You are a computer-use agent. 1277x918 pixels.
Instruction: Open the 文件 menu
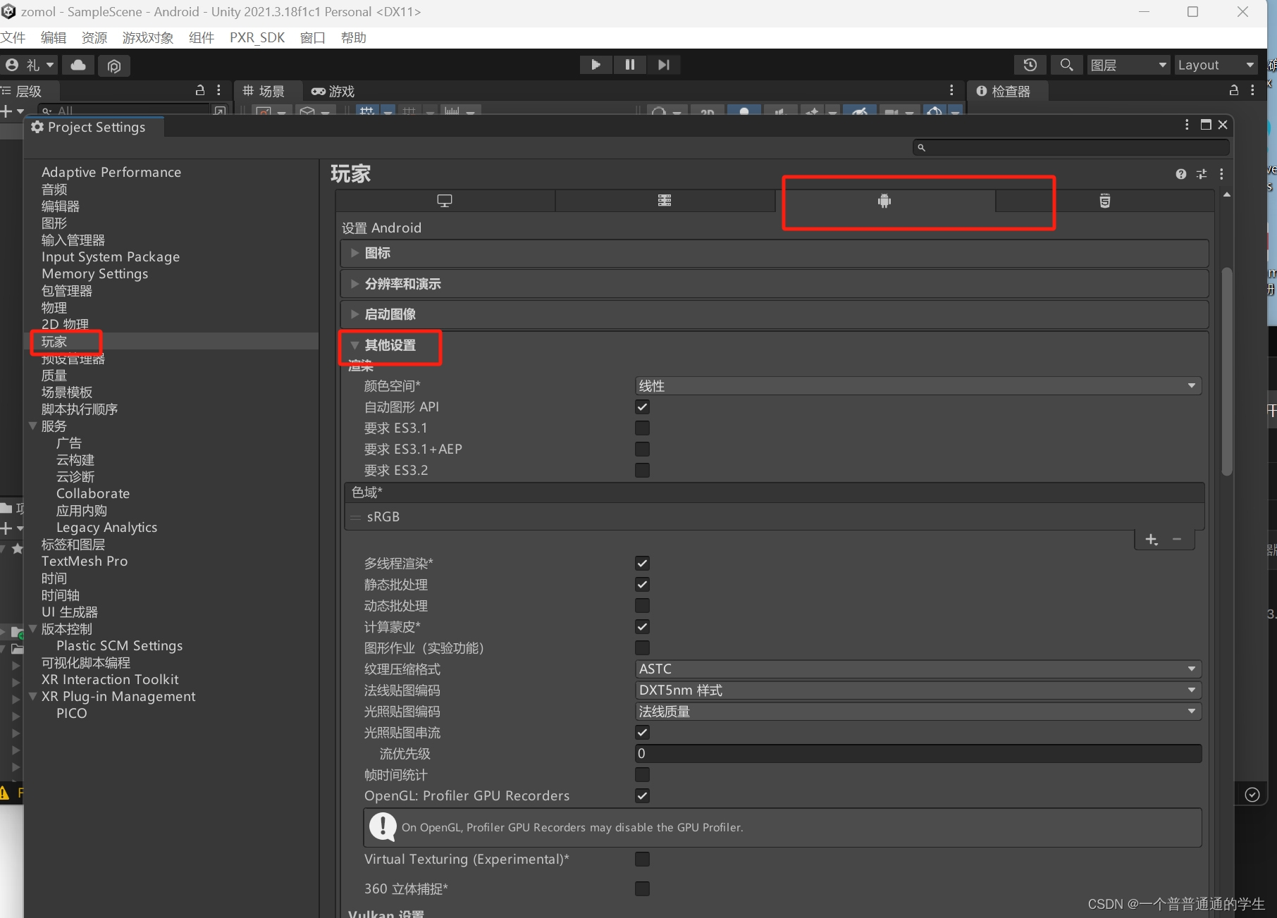coord(13,37)
